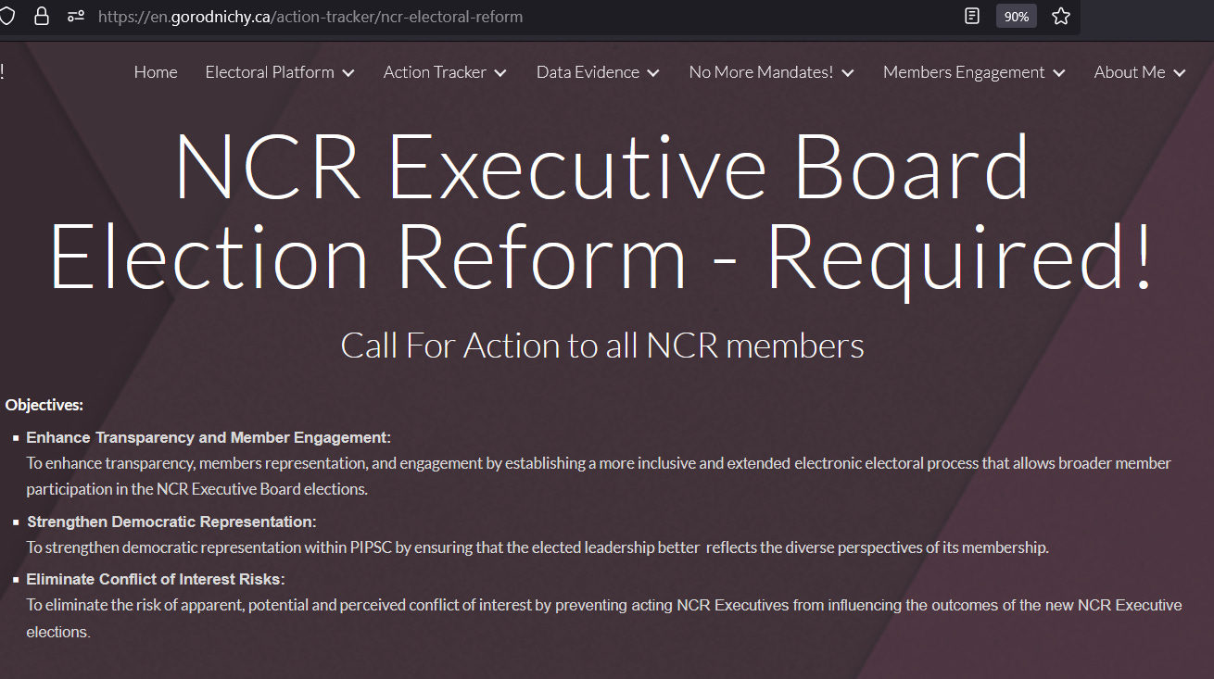Screen dimensions: 1214x679
Task: Expand the Members Engagement chevron
Action: coord(1059,73)
